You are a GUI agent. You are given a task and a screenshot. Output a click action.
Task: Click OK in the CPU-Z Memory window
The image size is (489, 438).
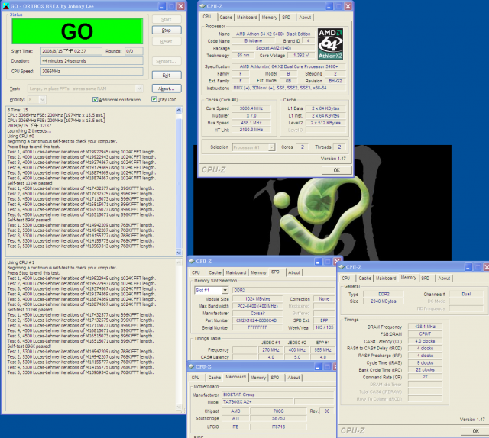[475, 431]
